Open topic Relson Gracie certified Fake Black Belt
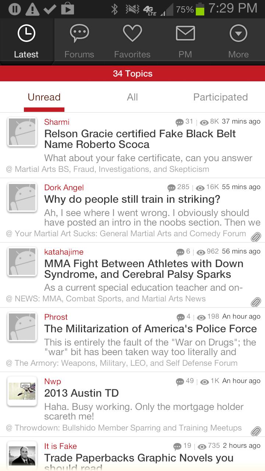This screenshot has height=471, width=265. [140, 139]
